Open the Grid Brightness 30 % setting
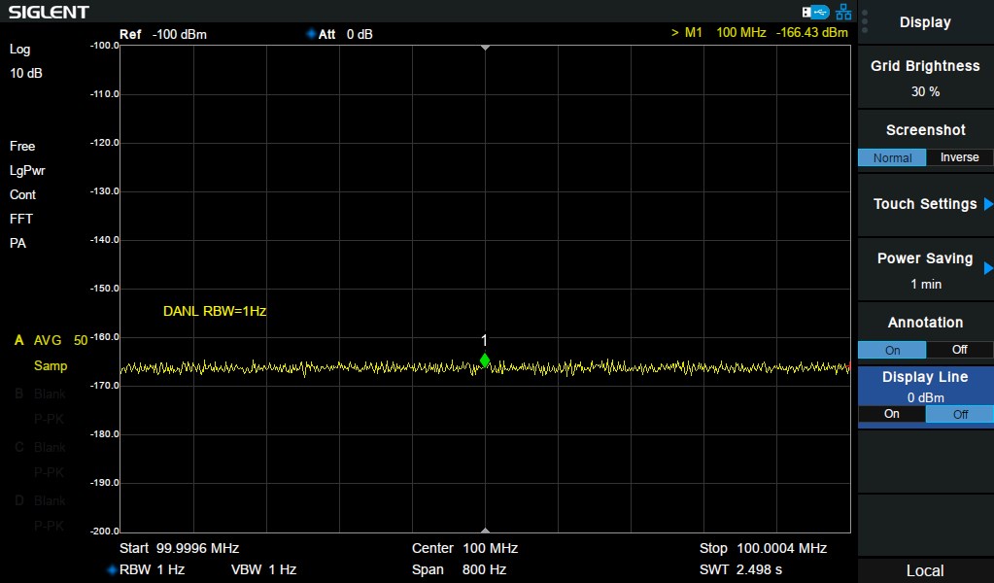994x583 pixels. 925,78
